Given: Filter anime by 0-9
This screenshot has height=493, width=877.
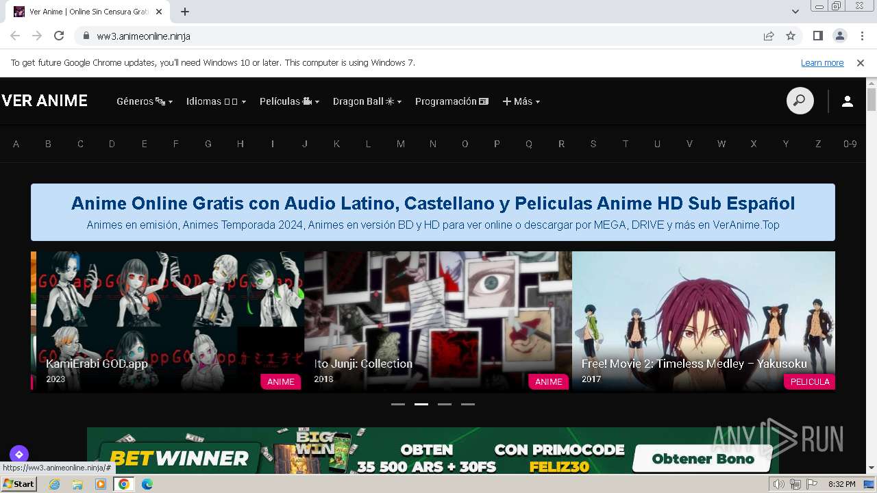Looking at the screenshot, I should 850,144.
